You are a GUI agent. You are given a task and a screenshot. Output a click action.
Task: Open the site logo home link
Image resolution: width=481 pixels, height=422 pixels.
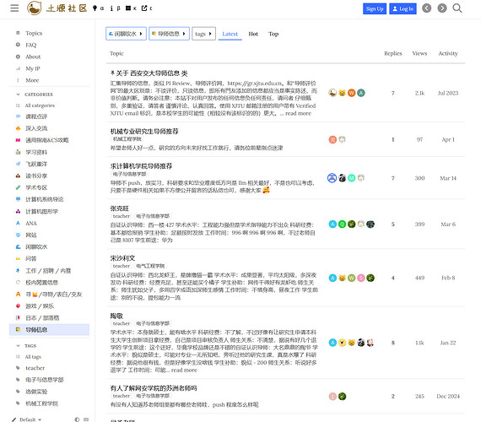pyautogui.click(x=57, y=8)
